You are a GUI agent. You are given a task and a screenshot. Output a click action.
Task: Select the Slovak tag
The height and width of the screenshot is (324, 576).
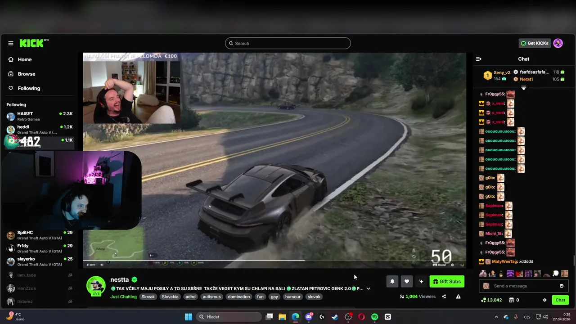(x=148, y=297)
